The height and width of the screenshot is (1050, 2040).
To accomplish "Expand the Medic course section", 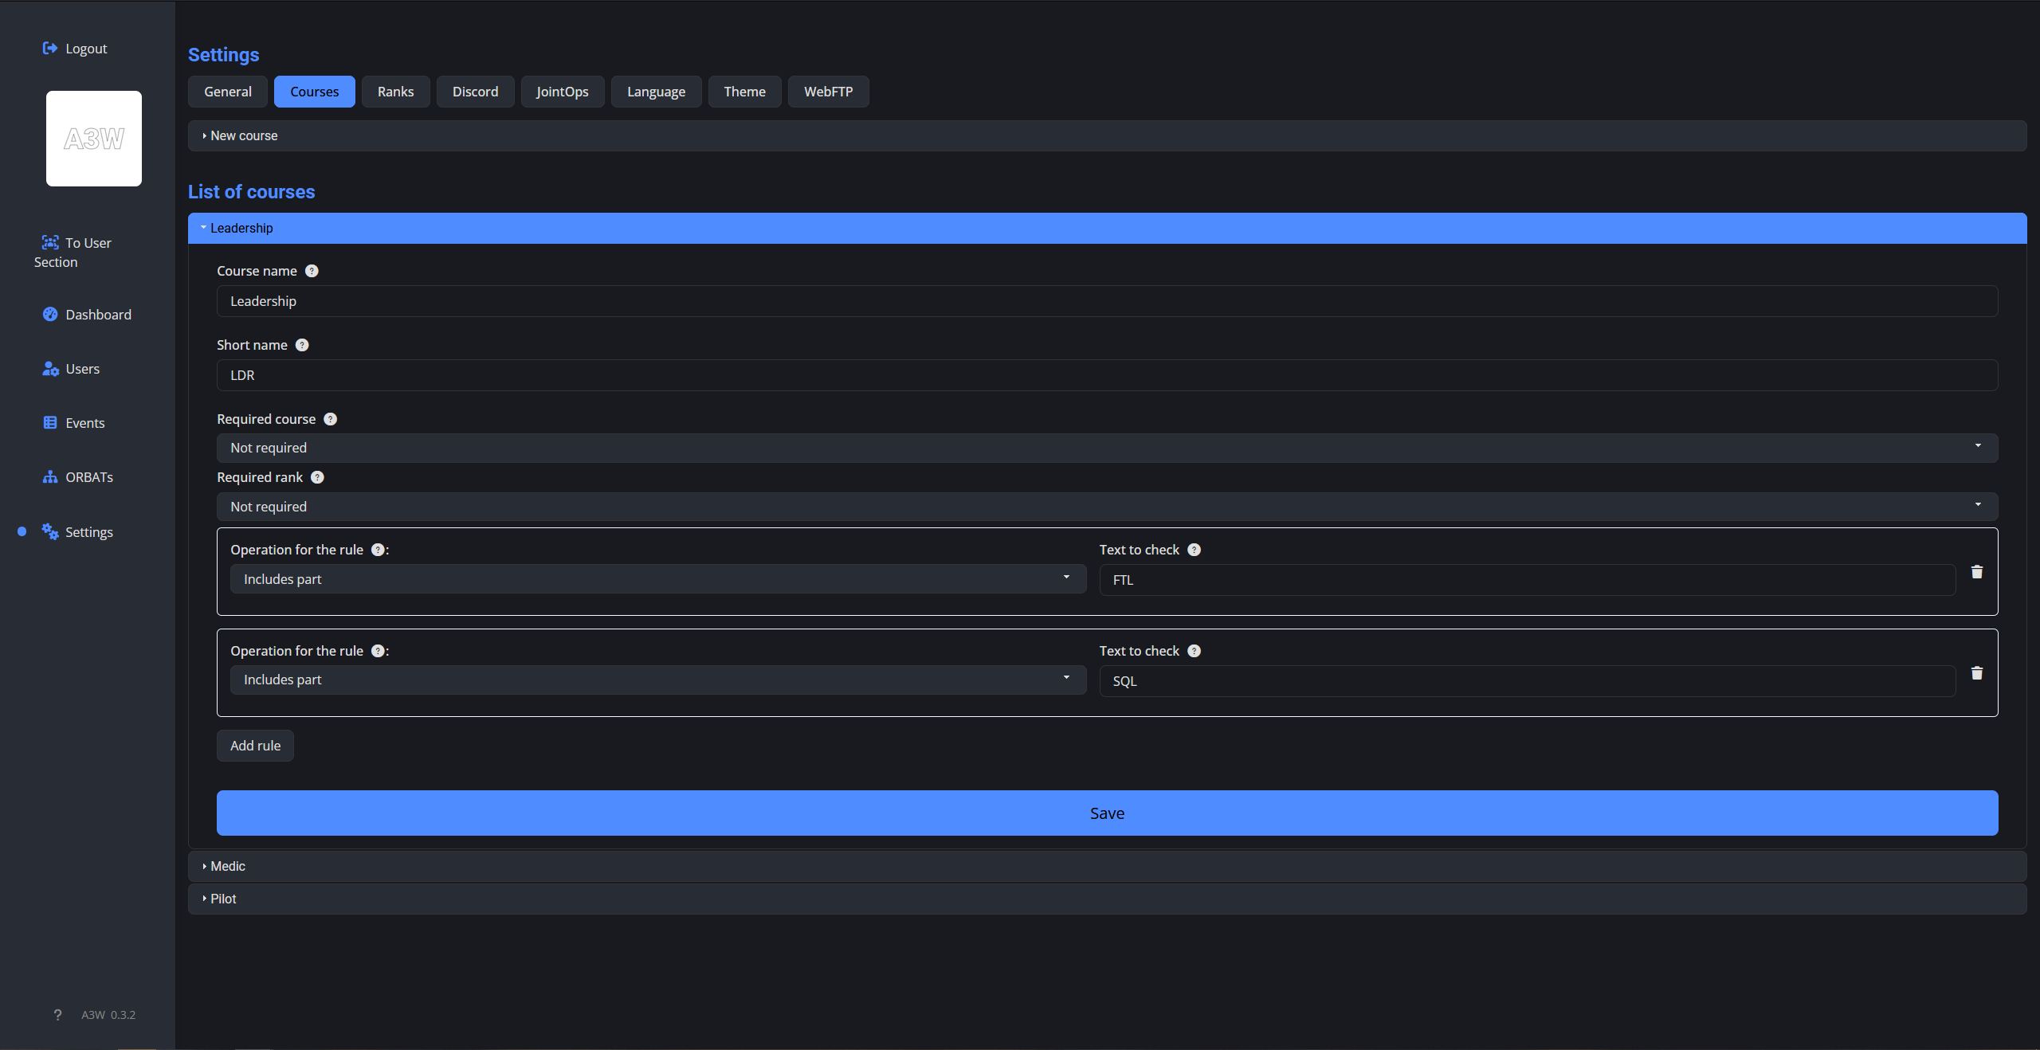I will (x=228, y=866).
